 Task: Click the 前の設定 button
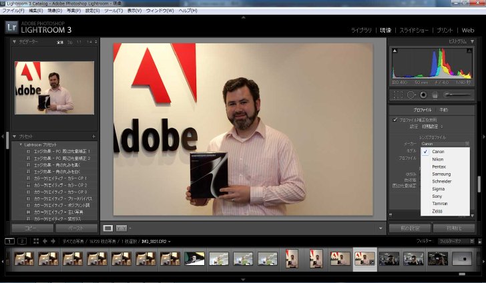click(410, 228)
